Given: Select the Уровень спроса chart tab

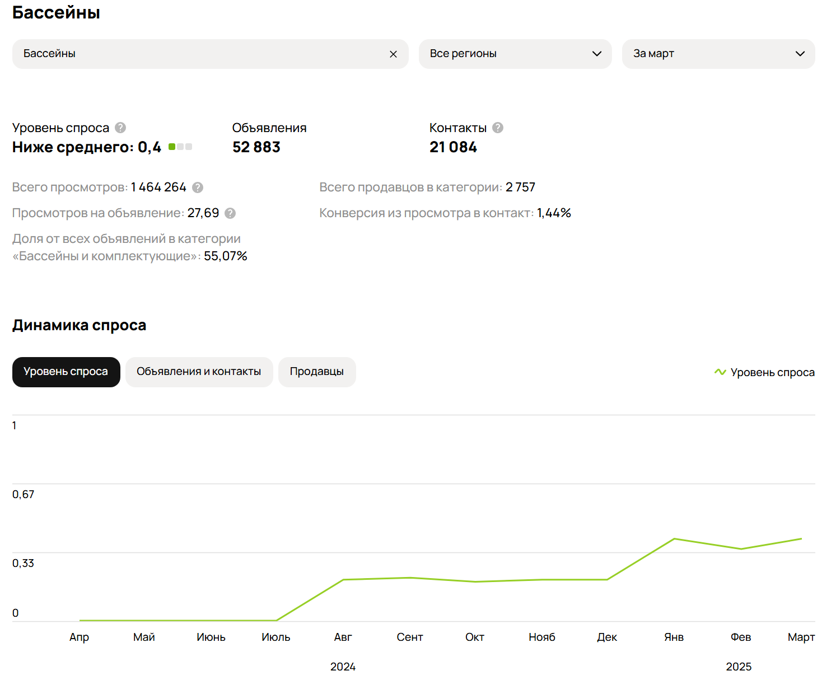Looking at the screenshot, I should (x=66, y=372).
